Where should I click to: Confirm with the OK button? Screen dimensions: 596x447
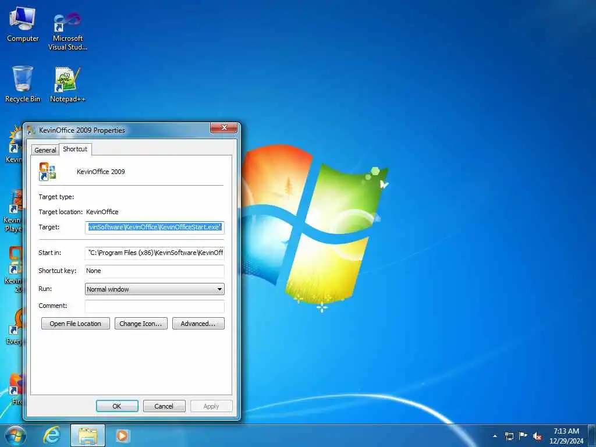[117, 406]
